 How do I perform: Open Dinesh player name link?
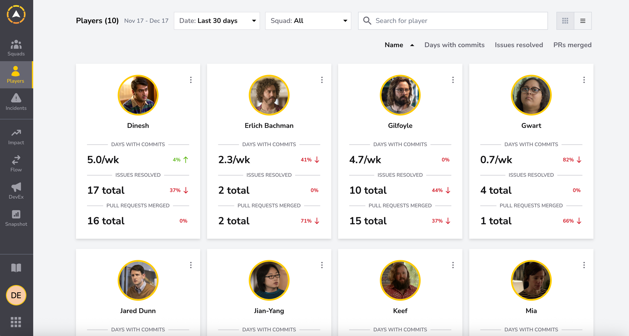coord(138,126)
